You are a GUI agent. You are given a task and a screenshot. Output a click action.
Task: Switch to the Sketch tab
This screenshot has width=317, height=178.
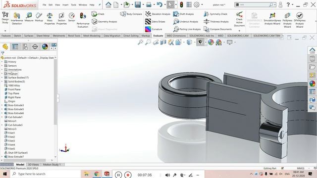coord(17,36)
